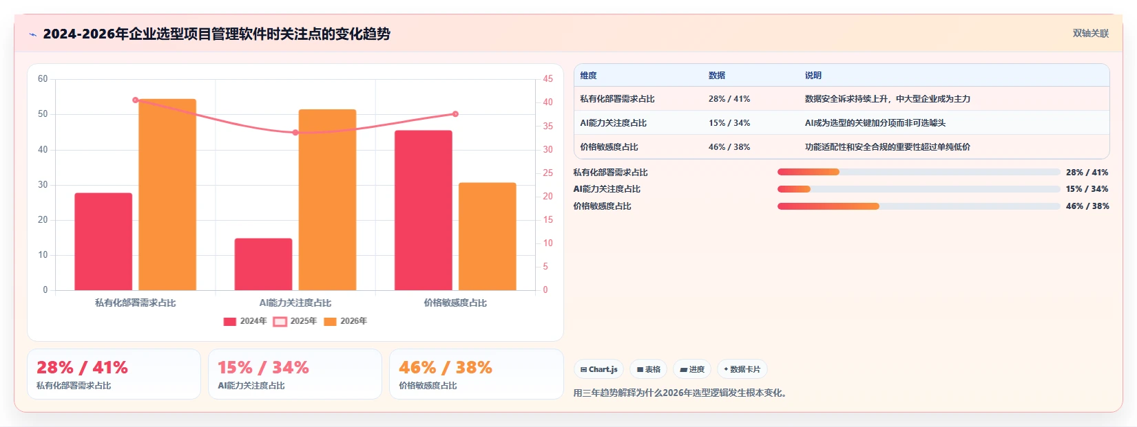Click the 15% / 34% stat card
The width and height of the screenshot is (1137, 427).
click(x=295, y=374)
